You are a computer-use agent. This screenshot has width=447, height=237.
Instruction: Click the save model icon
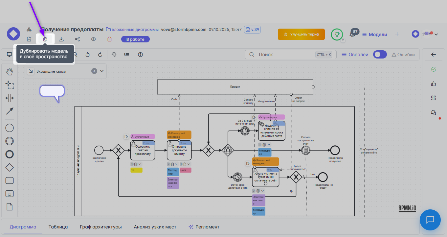[29, 39]
